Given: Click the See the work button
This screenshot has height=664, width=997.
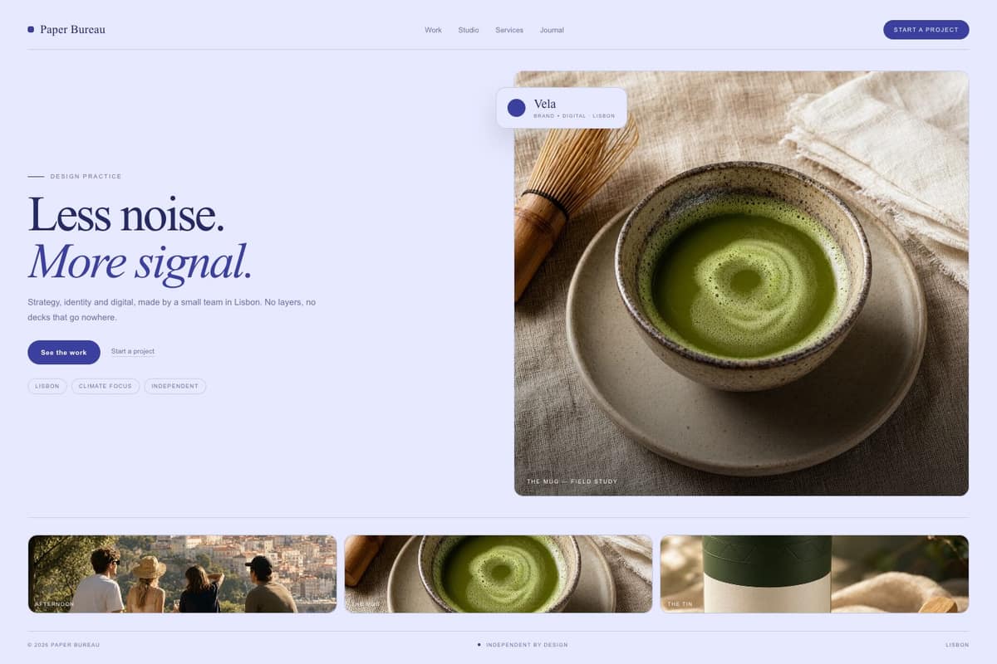Looking at the screenshot, I should point(64,352).
